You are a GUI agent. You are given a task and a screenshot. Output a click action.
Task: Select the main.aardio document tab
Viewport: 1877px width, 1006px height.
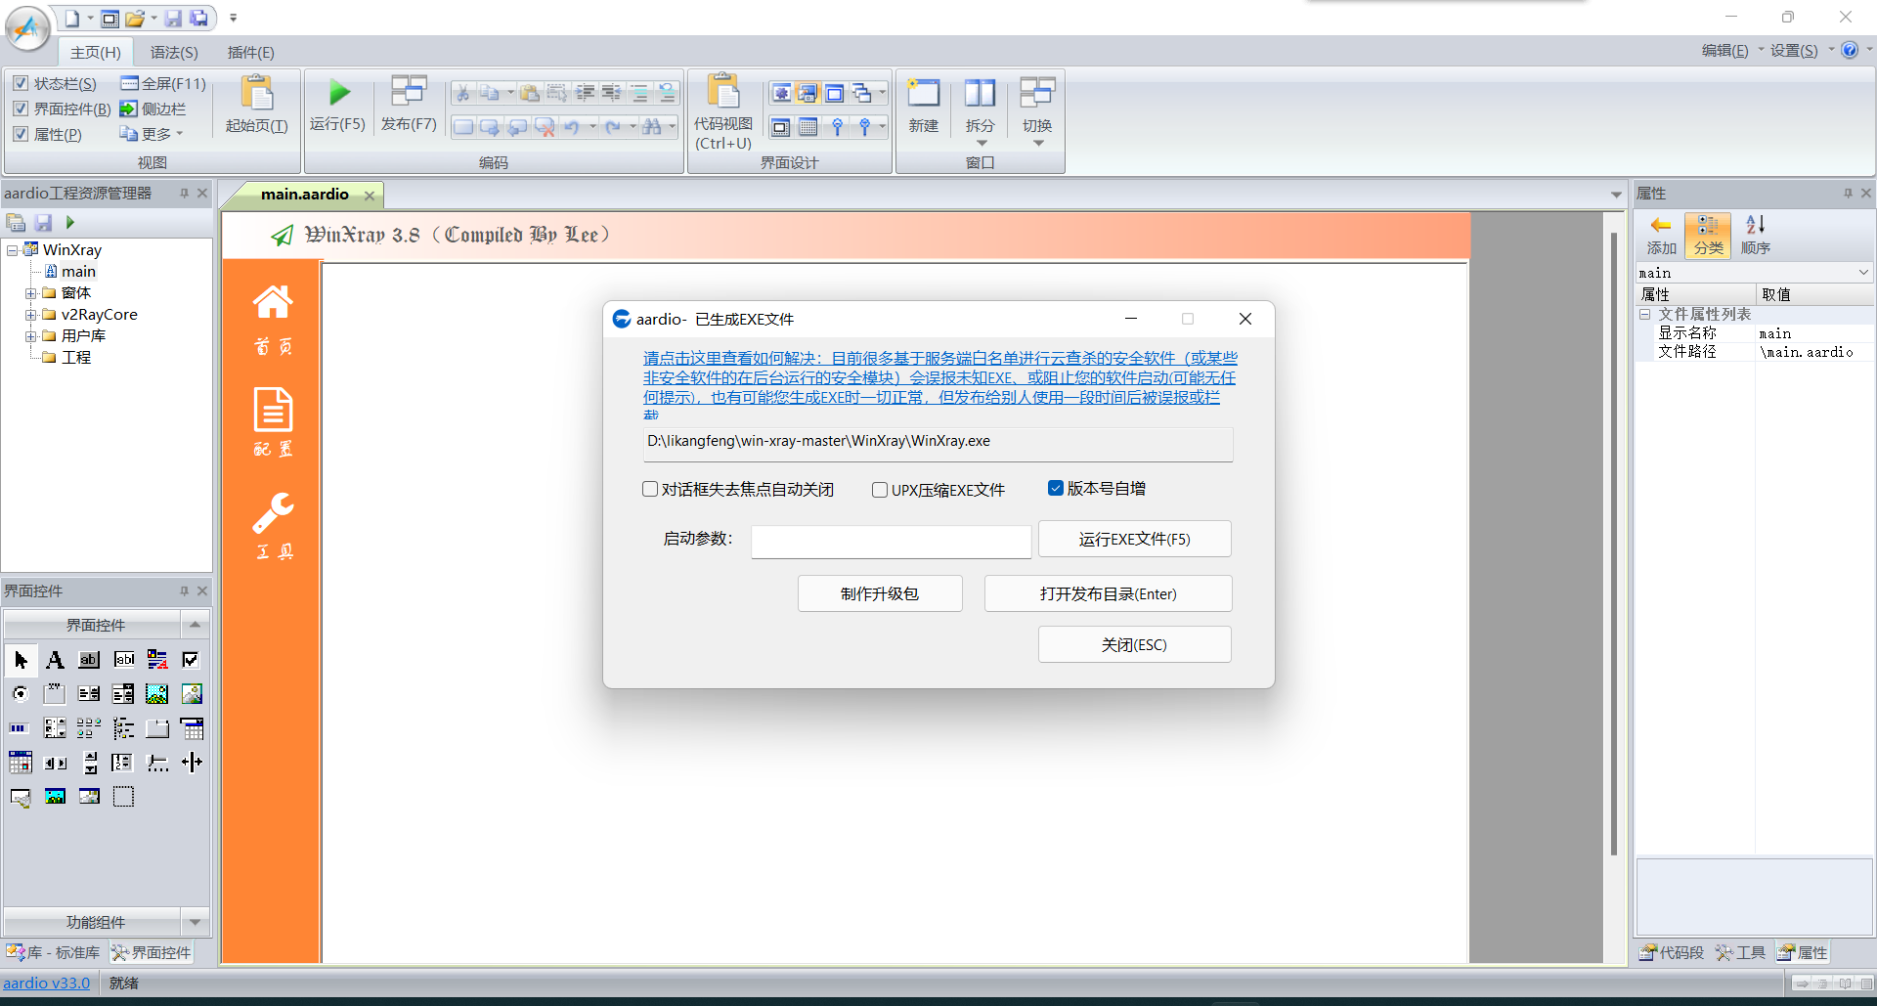tap(304, 195)
